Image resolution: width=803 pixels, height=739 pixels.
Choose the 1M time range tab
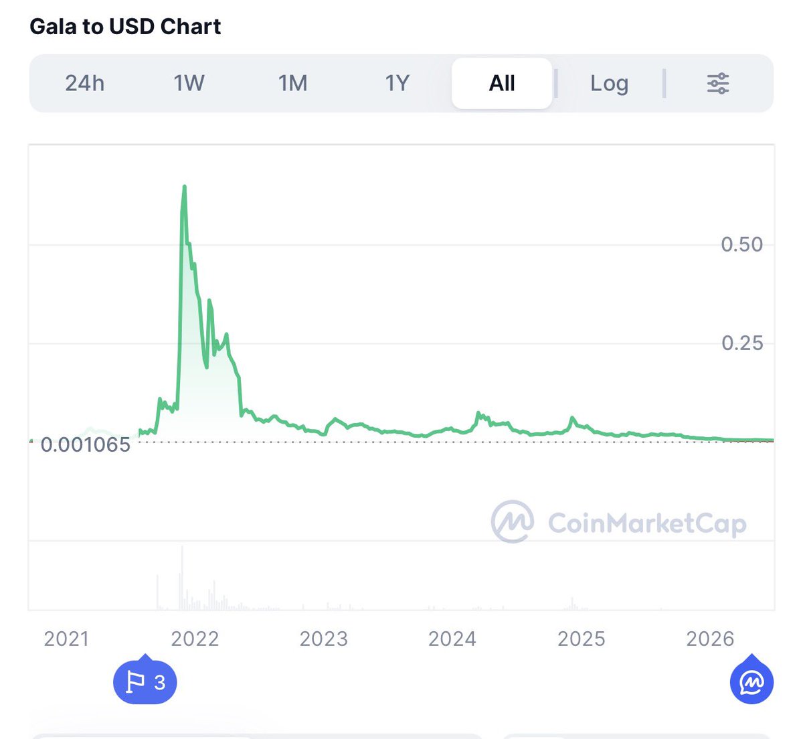point(293,84)
